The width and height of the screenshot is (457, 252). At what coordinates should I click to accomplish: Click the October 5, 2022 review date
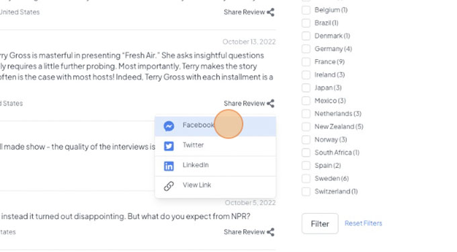(250, 203)
